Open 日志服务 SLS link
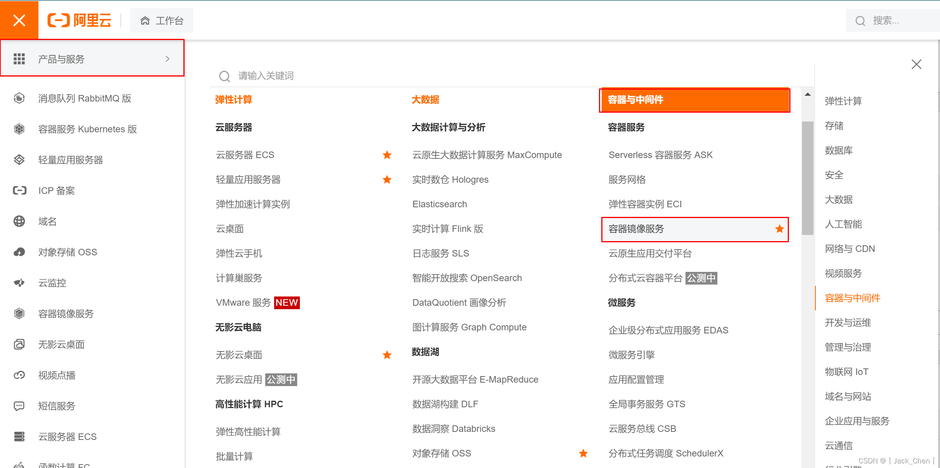940x468 pixels. click(441, 253)
